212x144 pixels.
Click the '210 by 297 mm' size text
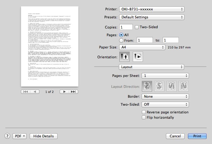tap(179, 47)
